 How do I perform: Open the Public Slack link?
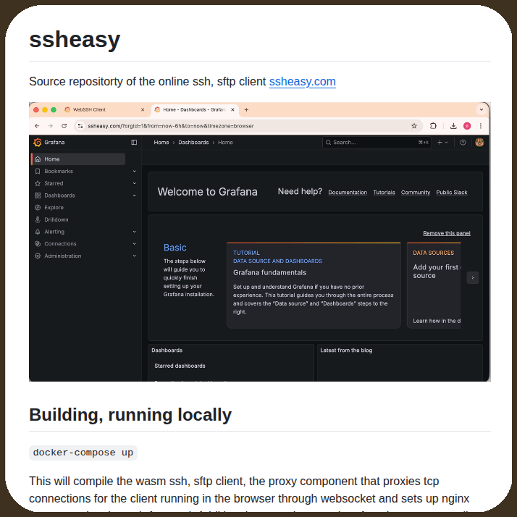[452, 192]
